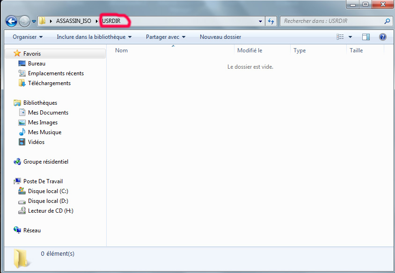Click the refresh button beside address bar
The image size is (395, 273).
click(x=271, y=21)
